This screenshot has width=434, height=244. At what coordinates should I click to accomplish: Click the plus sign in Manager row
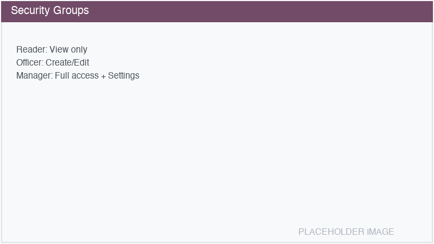pos(103,76)
